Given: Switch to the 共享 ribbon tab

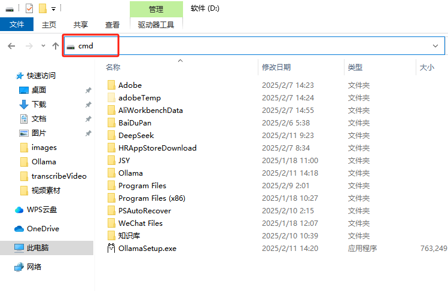Looking at the screenshot, I should pos(81,25).
